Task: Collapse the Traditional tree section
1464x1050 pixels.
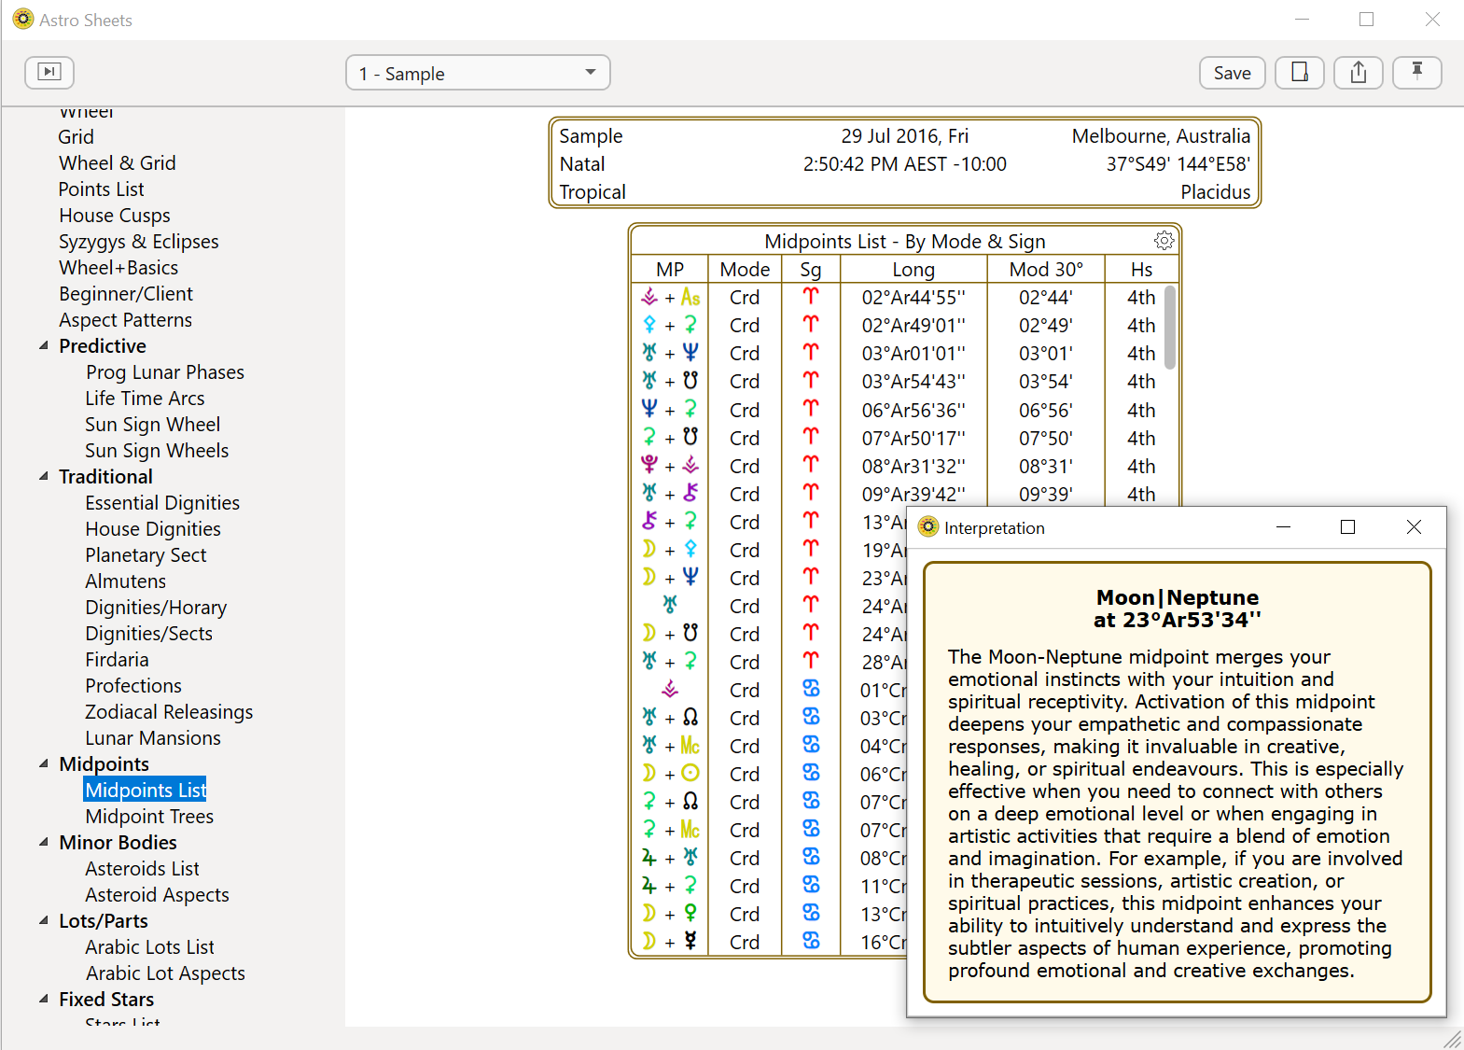Action: click(x=44, y=476)
